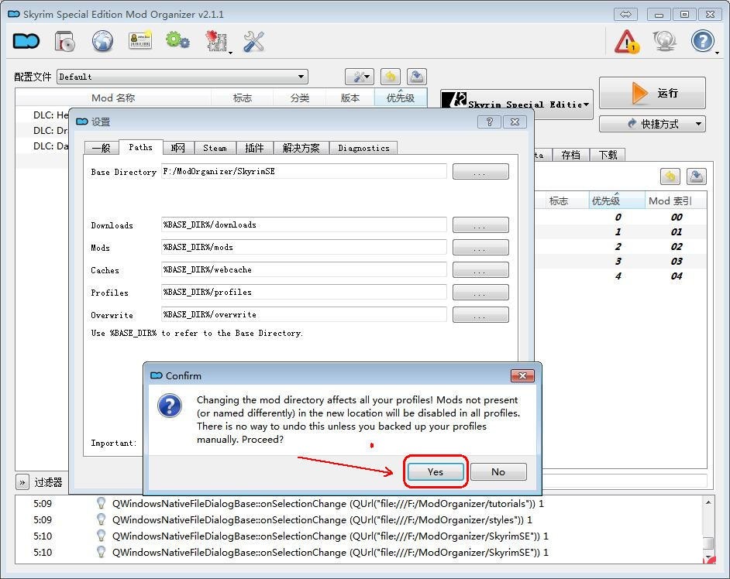The image size is (730, 579).
Task: Click the puzzle piece tools icon
Action: tap(216, 41)
